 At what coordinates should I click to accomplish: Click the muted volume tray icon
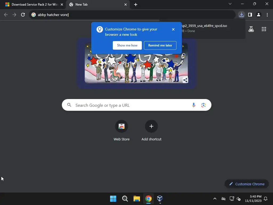[239, 199]
